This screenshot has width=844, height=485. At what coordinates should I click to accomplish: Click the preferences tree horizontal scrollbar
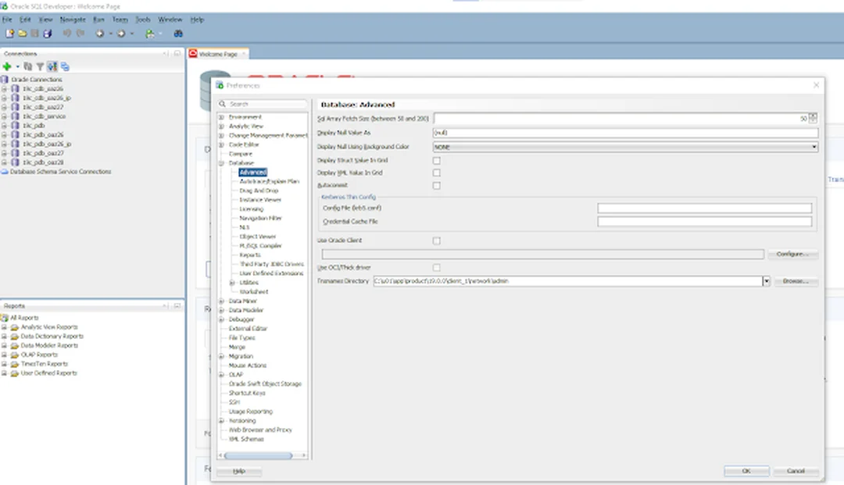[259, 455]
